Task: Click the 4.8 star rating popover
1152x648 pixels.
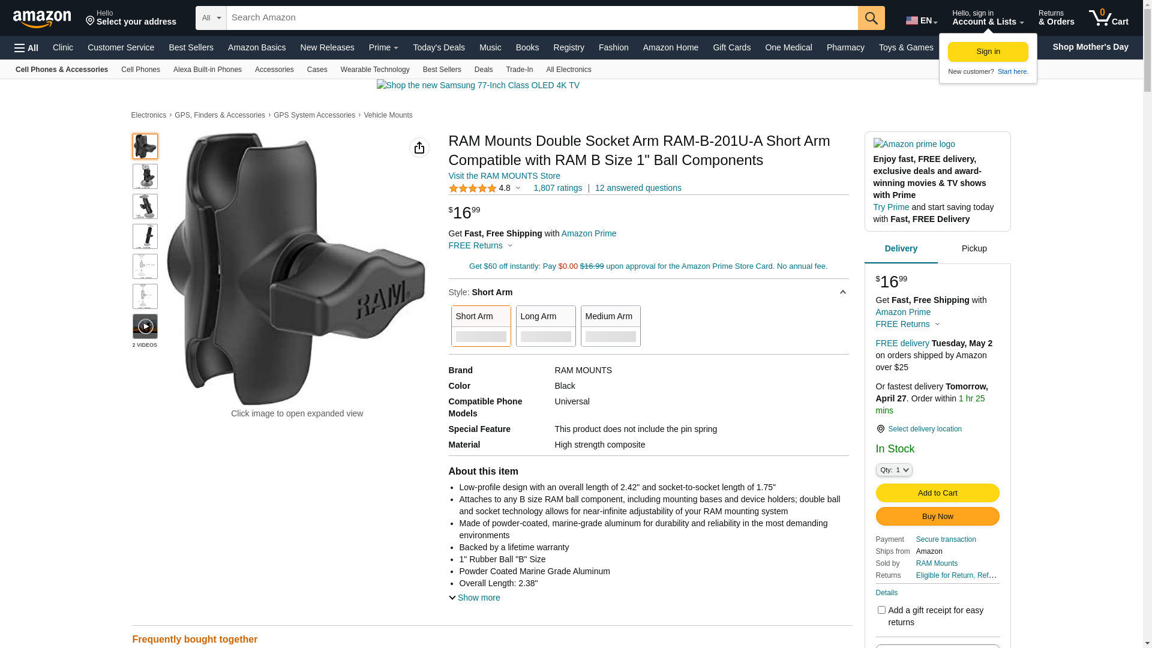Action: click(x=485, y=188)
